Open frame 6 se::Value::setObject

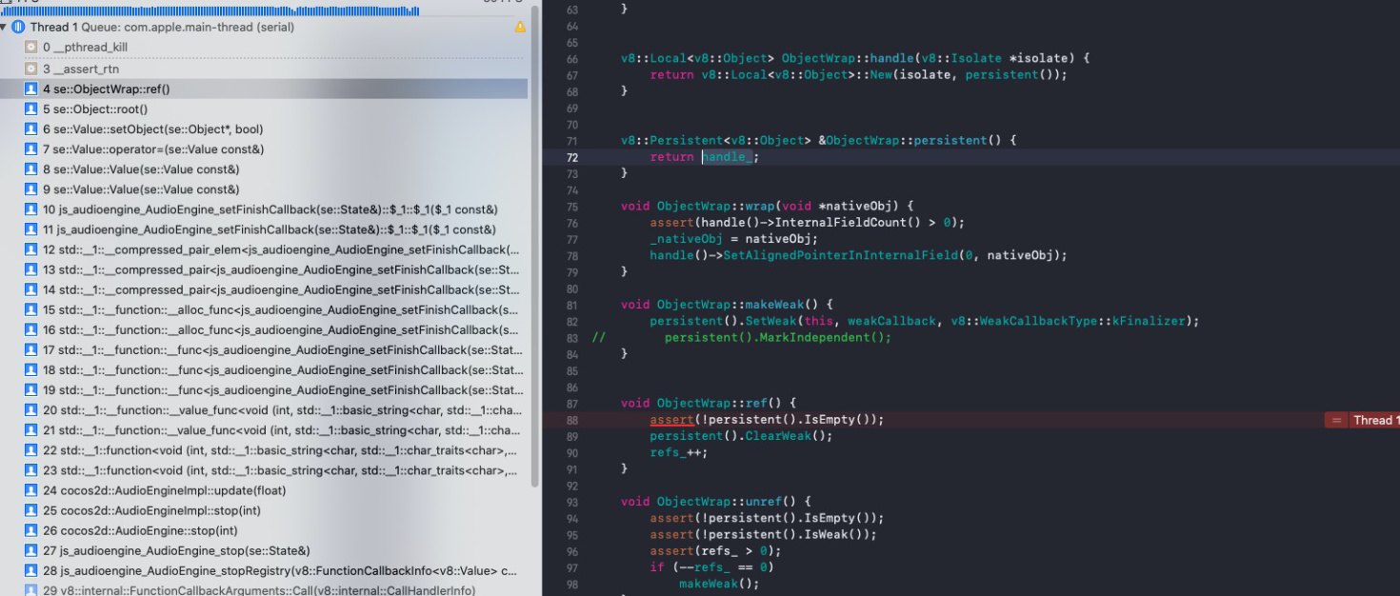[x=264, y=129]
